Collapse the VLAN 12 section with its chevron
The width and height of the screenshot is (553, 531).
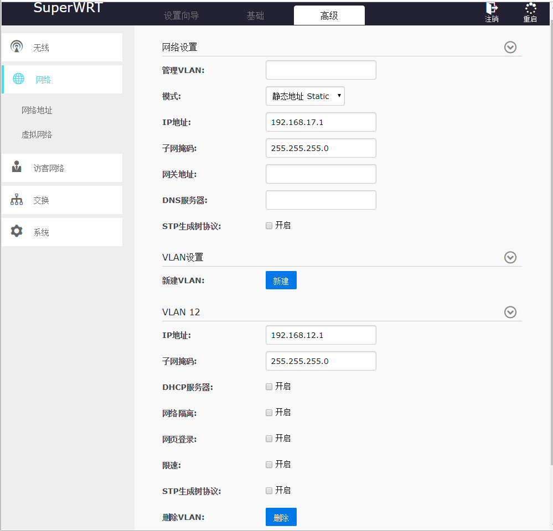510,312
